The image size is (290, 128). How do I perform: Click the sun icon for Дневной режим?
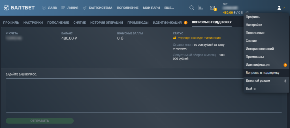point(285,81)
